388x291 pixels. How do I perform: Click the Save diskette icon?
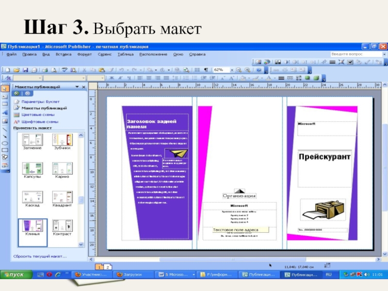(25, 70)
